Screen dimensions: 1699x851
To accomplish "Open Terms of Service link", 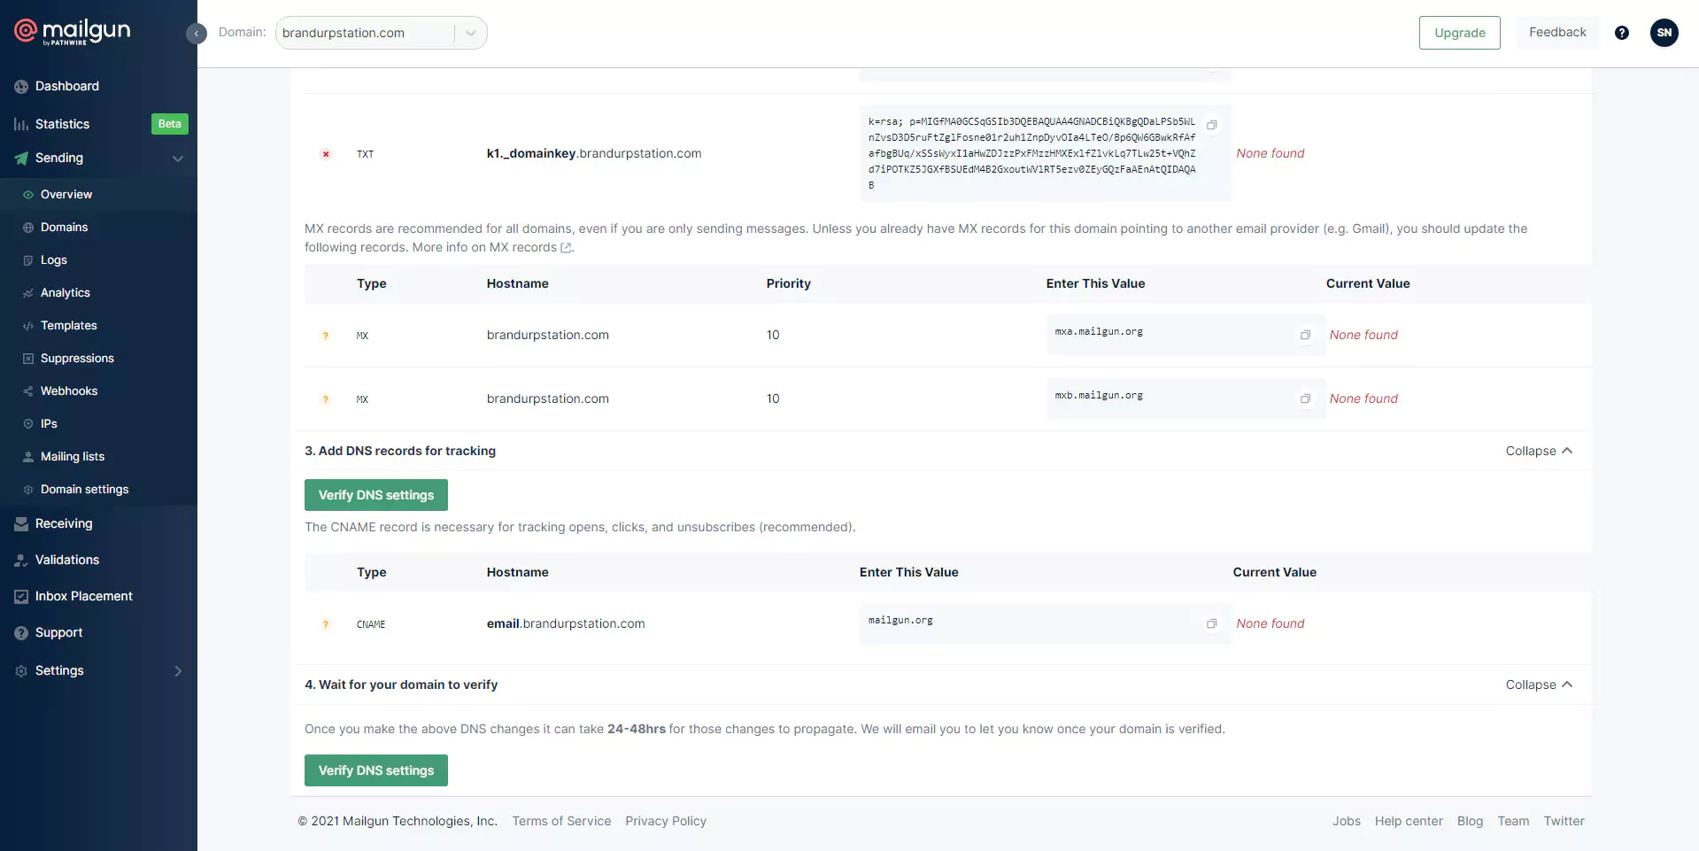I will click(x=561, y=821).
